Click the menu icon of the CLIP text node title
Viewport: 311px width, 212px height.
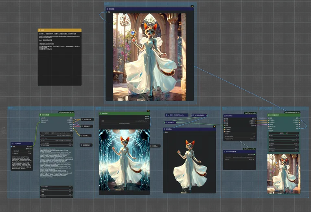12,143
